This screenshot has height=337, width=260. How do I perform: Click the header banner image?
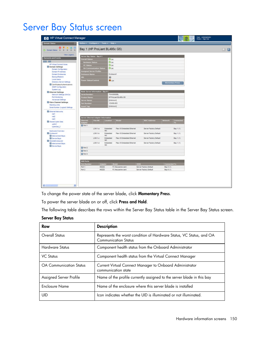click(186, 38)
